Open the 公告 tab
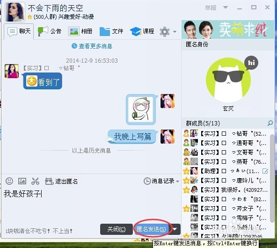The image size is (277, 248). tap(50, 31)
